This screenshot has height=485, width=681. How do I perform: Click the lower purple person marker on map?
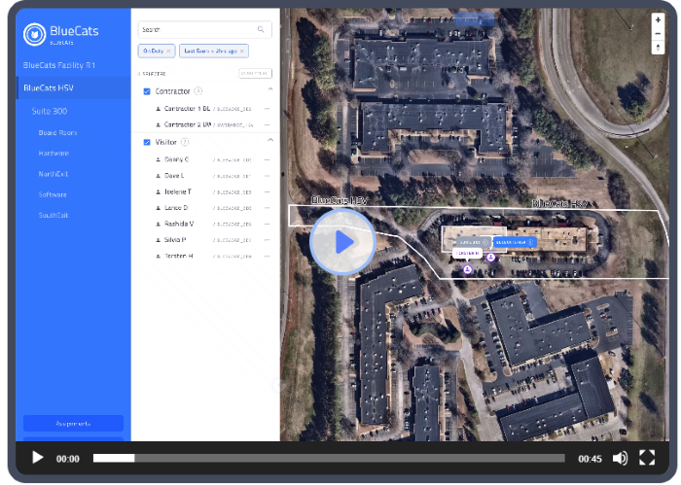click(x=467, y=270)
